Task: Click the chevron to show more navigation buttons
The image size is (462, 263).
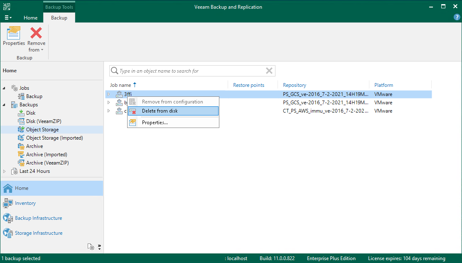Action: (x=99, y=246)
